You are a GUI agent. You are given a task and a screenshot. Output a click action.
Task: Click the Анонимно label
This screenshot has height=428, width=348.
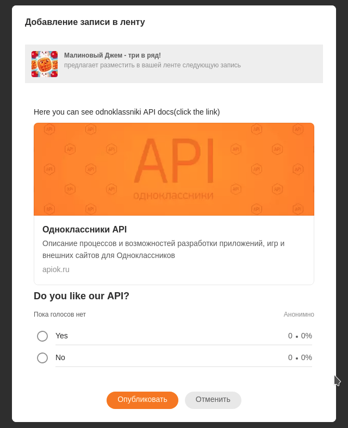click(x=299, y=314)
